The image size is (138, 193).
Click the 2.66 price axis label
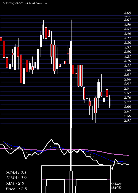pyautogui.click(x=128, y=107)
